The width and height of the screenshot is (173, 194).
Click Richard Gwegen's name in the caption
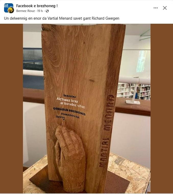pos(105,18)
